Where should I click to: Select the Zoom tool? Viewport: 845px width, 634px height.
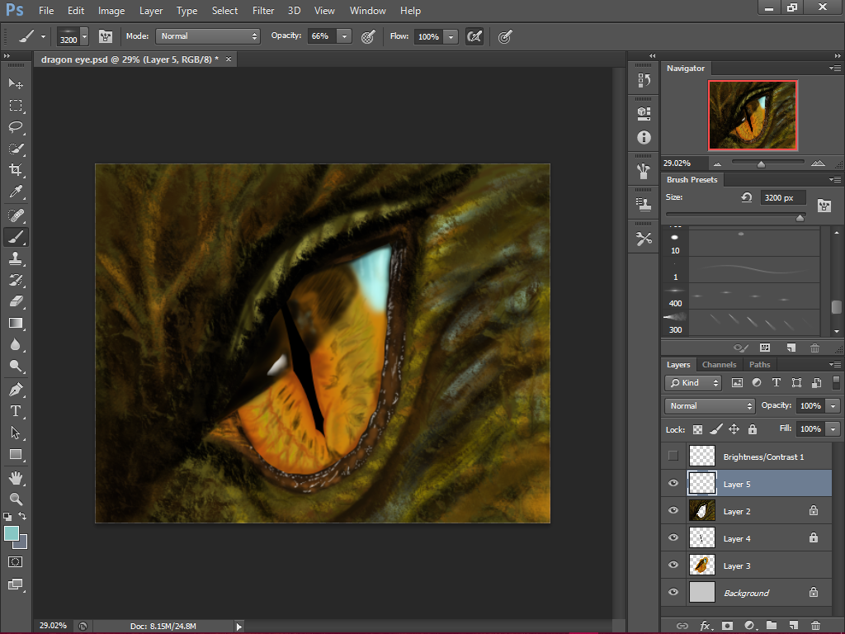click(x=16, y=497)
